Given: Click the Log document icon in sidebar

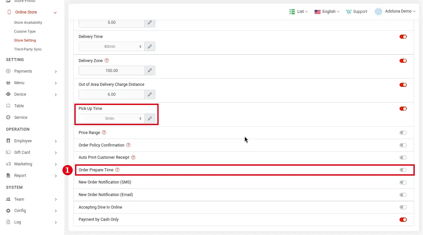Looking at the screenshot, I should (8, 222).
